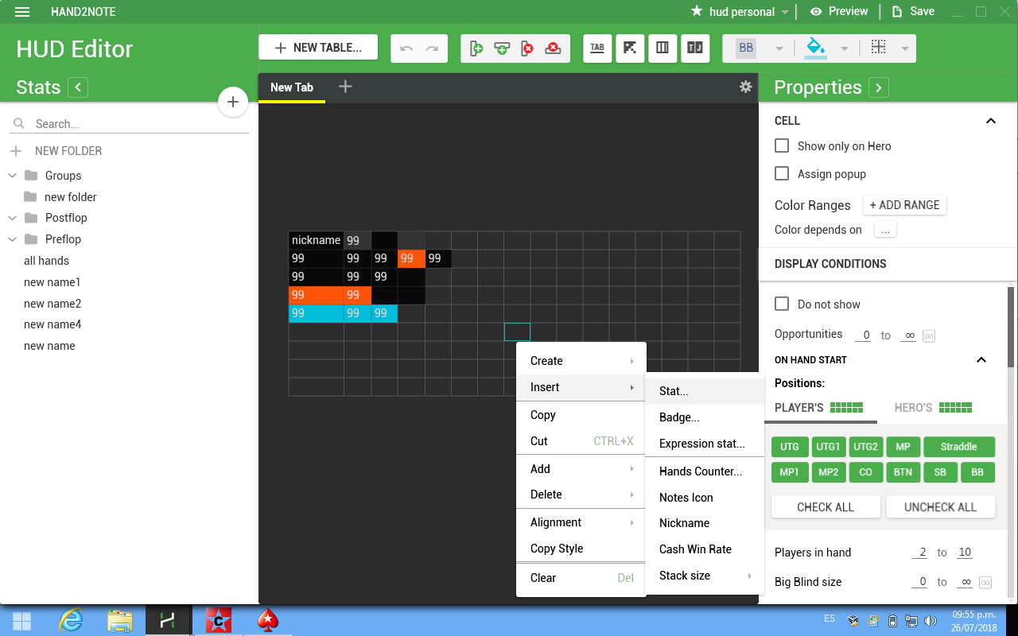Viewport: 1018px width, 636px height.
Task: Click the NEW TABLE... button
Action: (318, 48)
